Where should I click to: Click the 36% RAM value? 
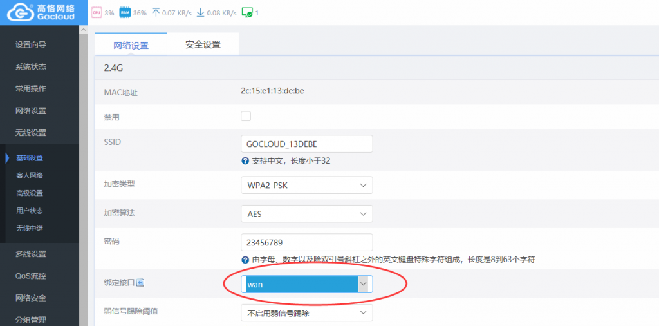140,13
